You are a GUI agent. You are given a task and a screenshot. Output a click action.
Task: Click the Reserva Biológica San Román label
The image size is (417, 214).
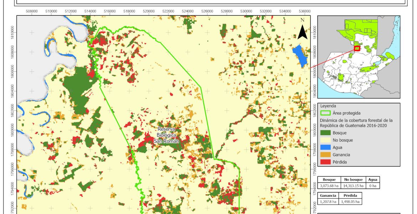pyautogui.click(x=166, y=135)
